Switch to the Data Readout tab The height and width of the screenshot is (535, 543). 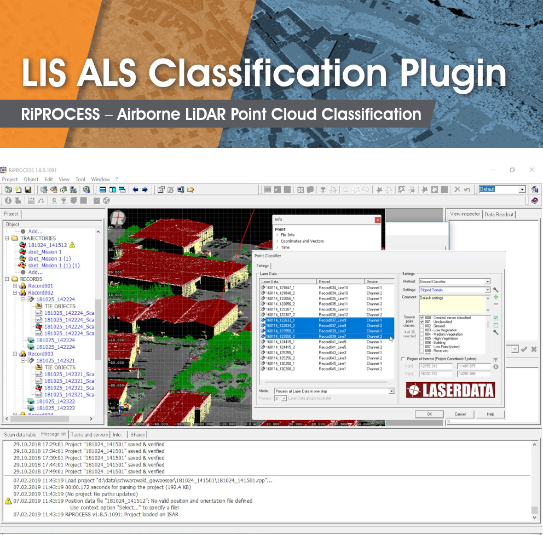[x=499, y=215]
